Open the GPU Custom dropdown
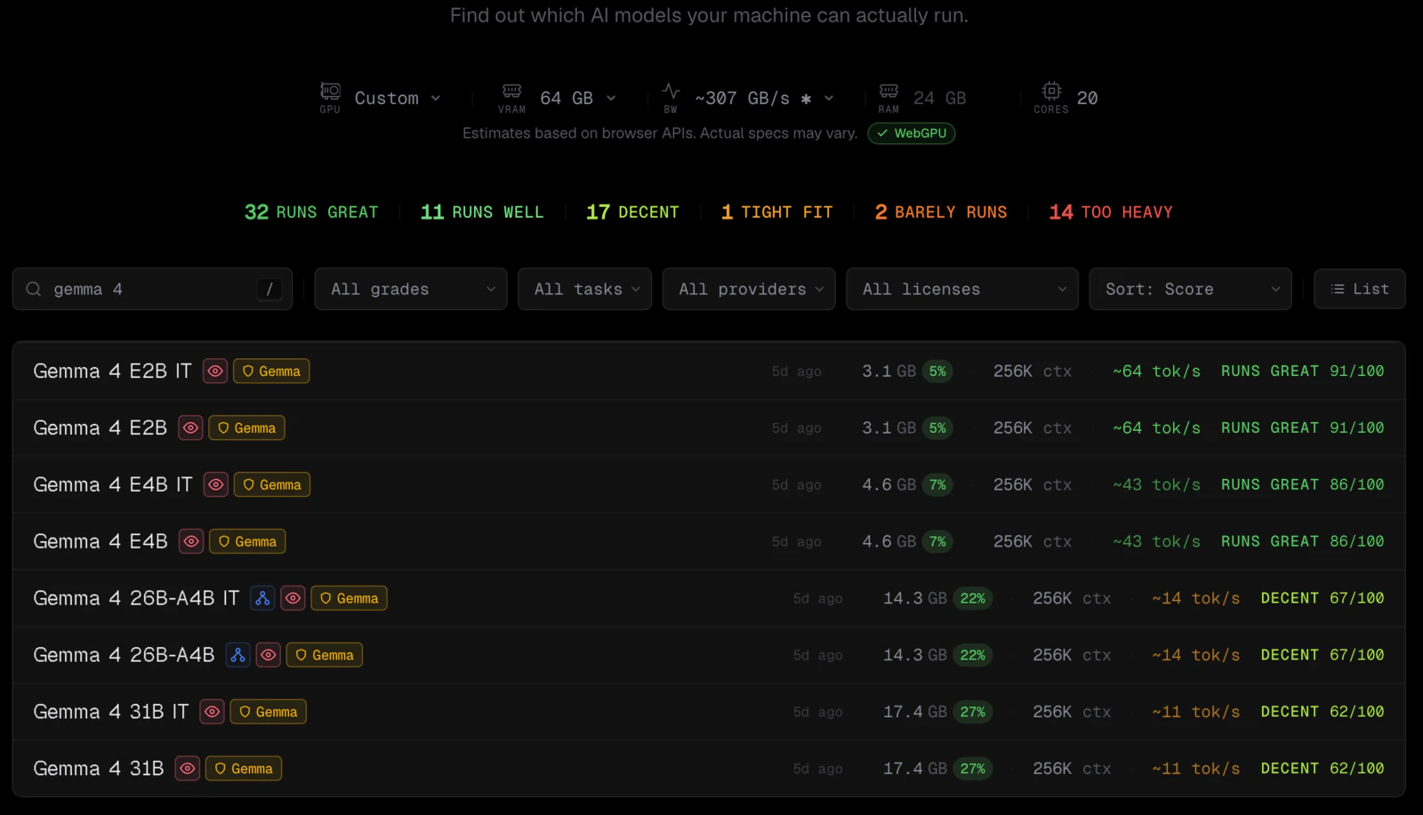This screenshot has width=1423, height=815. coord(398,98)
